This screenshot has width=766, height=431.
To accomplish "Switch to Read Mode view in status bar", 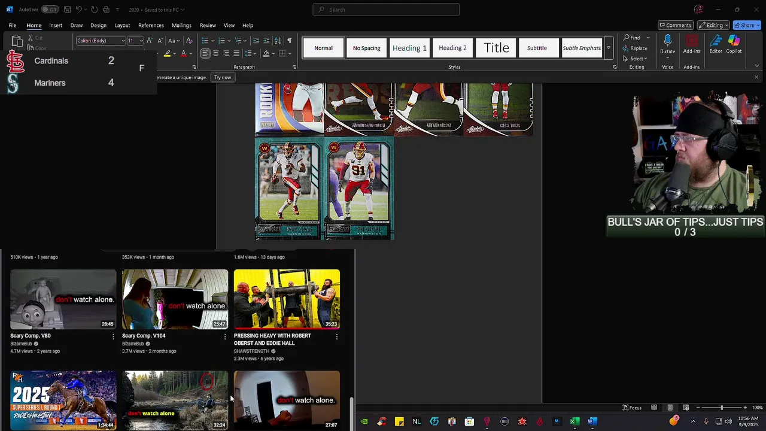I will pos(654,408).
